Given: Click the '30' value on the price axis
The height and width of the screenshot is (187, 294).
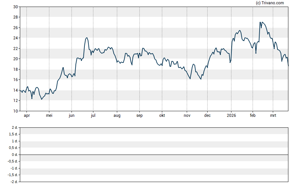Looking at the screenshot, I should coord(16,7).
